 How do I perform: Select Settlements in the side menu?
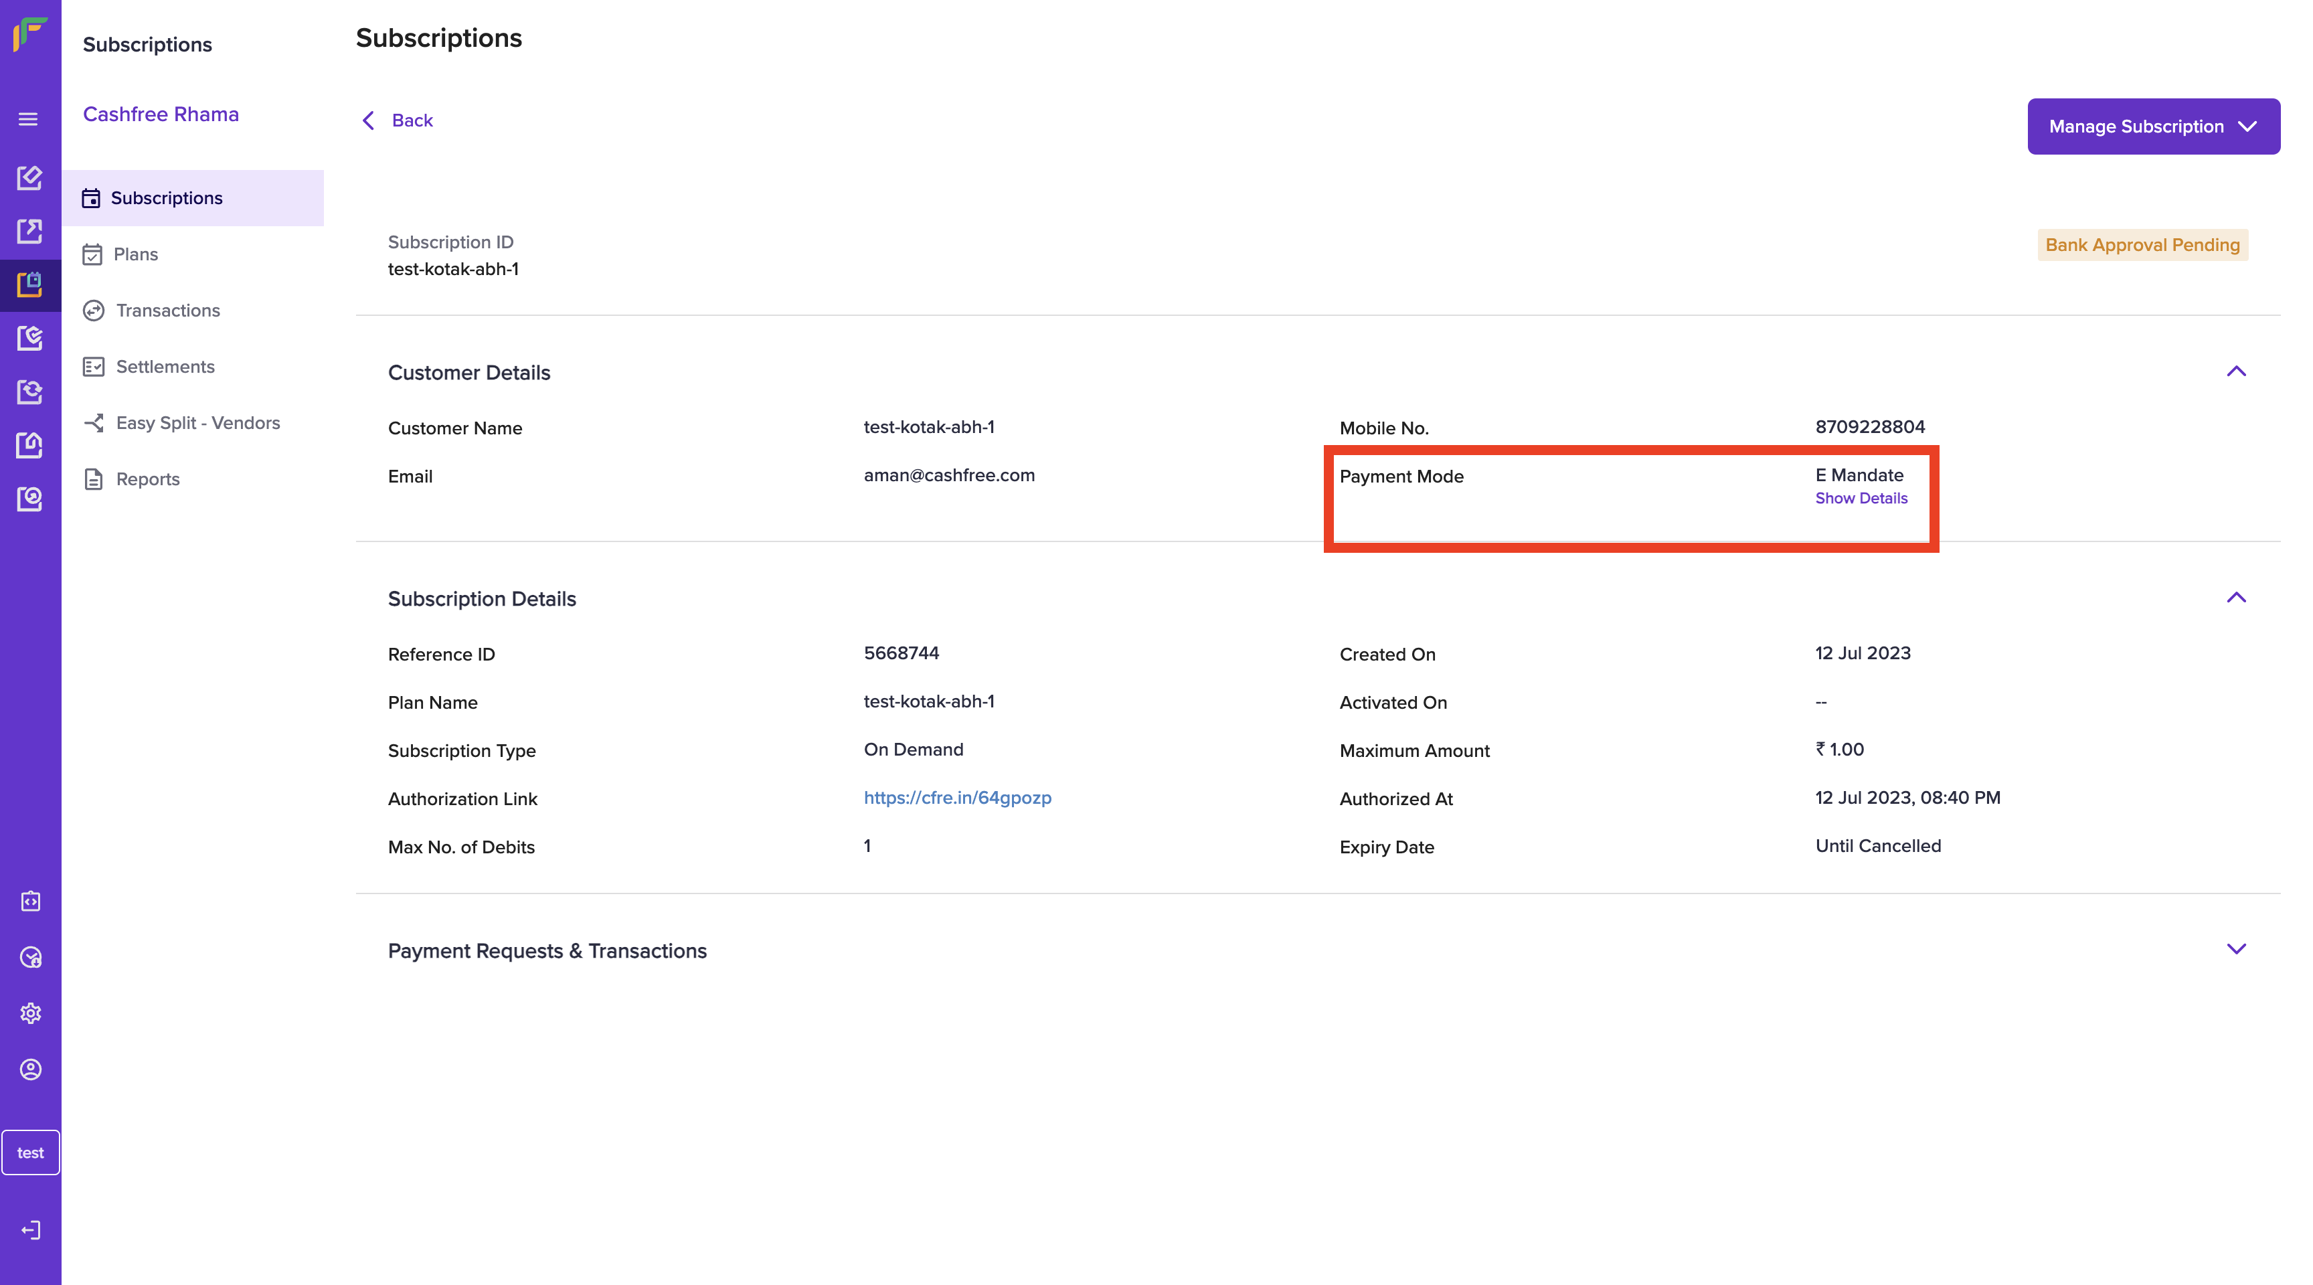(x=165, y=366)
